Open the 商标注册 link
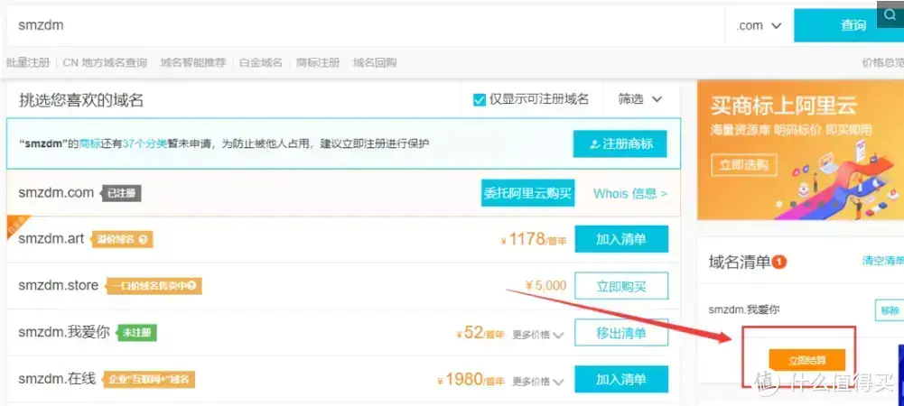The width and height of the screenshot is (904, 406). [318, 63]
